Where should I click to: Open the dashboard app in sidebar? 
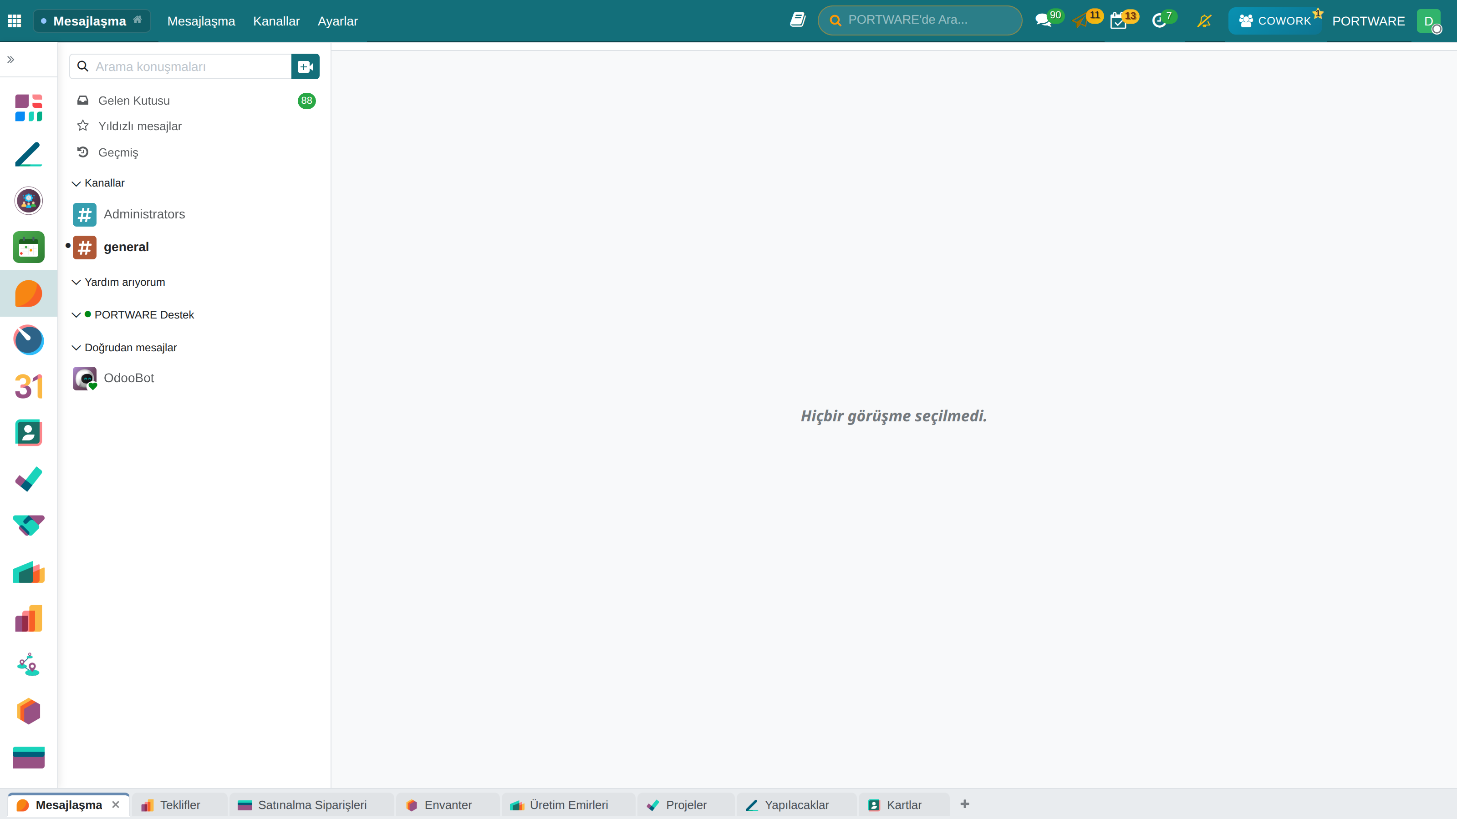click(28, 107)
